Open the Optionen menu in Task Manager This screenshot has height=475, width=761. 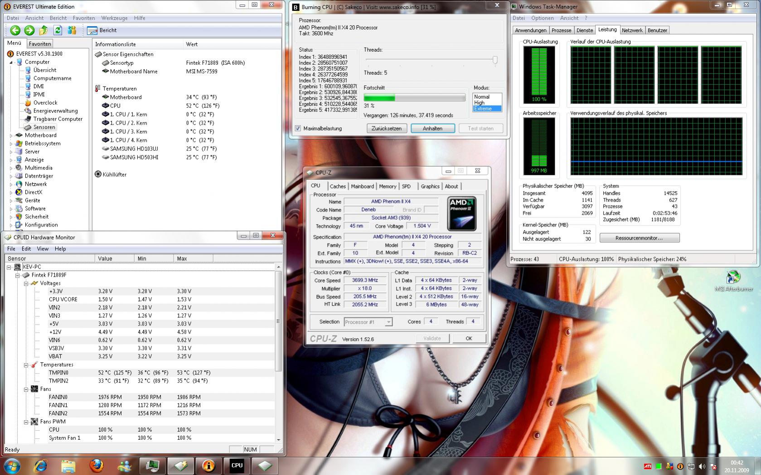tap(543, 18)
